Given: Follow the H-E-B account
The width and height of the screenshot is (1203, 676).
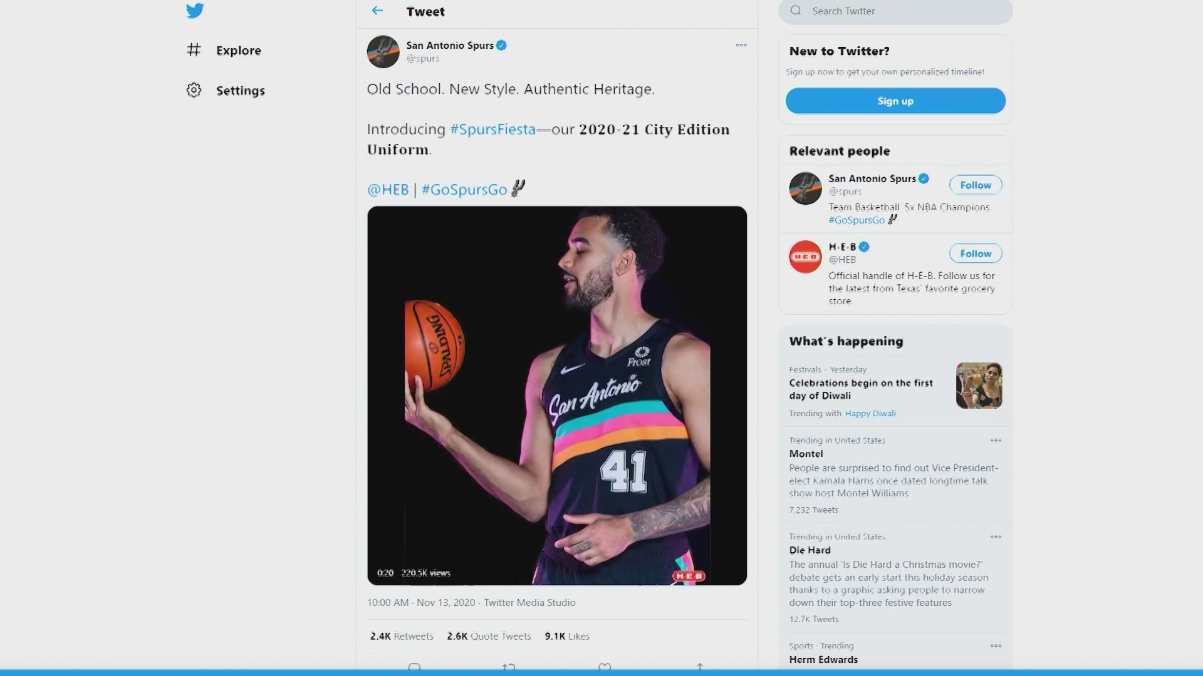Looking at the screenshot, I should 976,253.
